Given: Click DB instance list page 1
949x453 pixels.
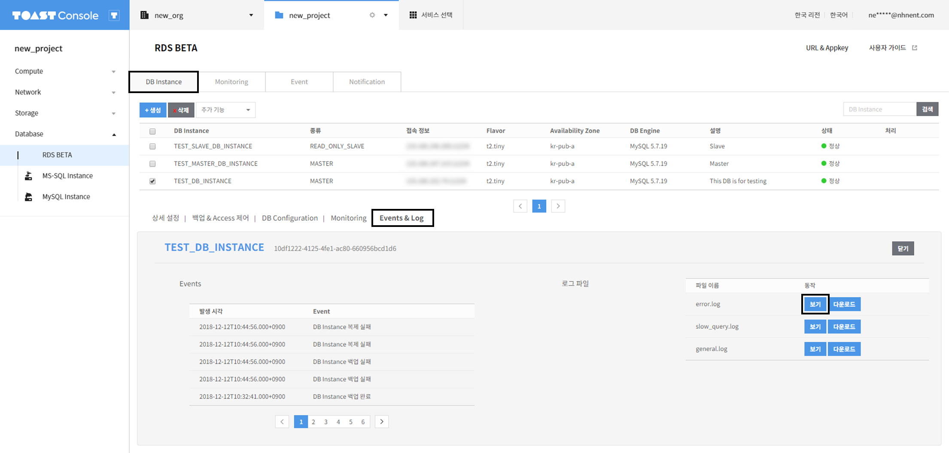Looking at the screenshot, I should coord(539,206).
